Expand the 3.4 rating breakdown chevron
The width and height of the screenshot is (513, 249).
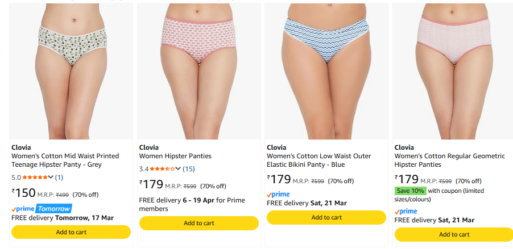[179, 169]
